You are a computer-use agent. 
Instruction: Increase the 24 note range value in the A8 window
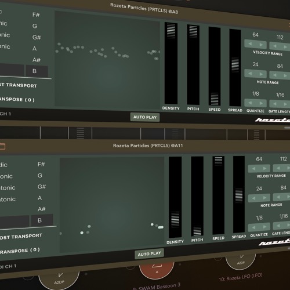[261, 74]
